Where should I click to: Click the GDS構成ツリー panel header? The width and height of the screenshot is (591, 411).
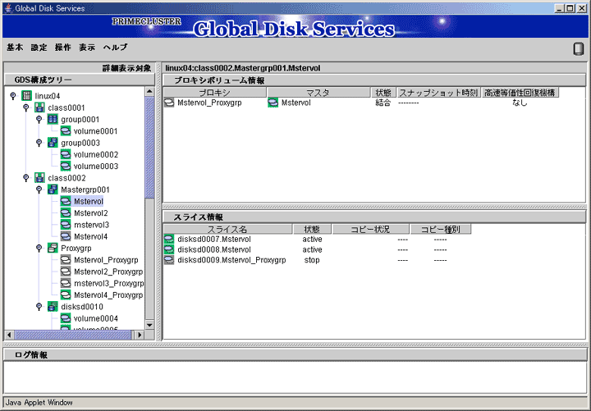[80, 80]
